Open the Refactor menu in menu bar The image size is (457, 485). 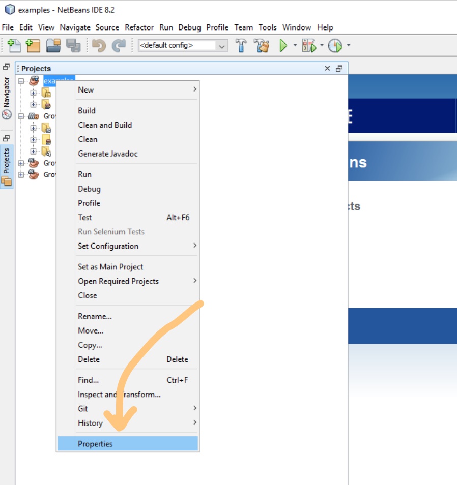[139, 27]
